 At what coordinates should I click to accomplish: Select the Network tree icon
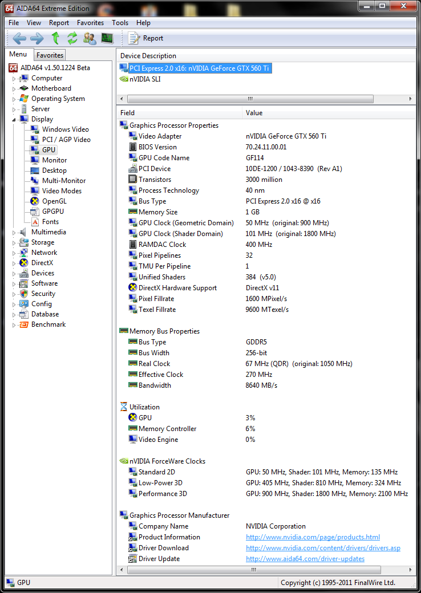24,253
